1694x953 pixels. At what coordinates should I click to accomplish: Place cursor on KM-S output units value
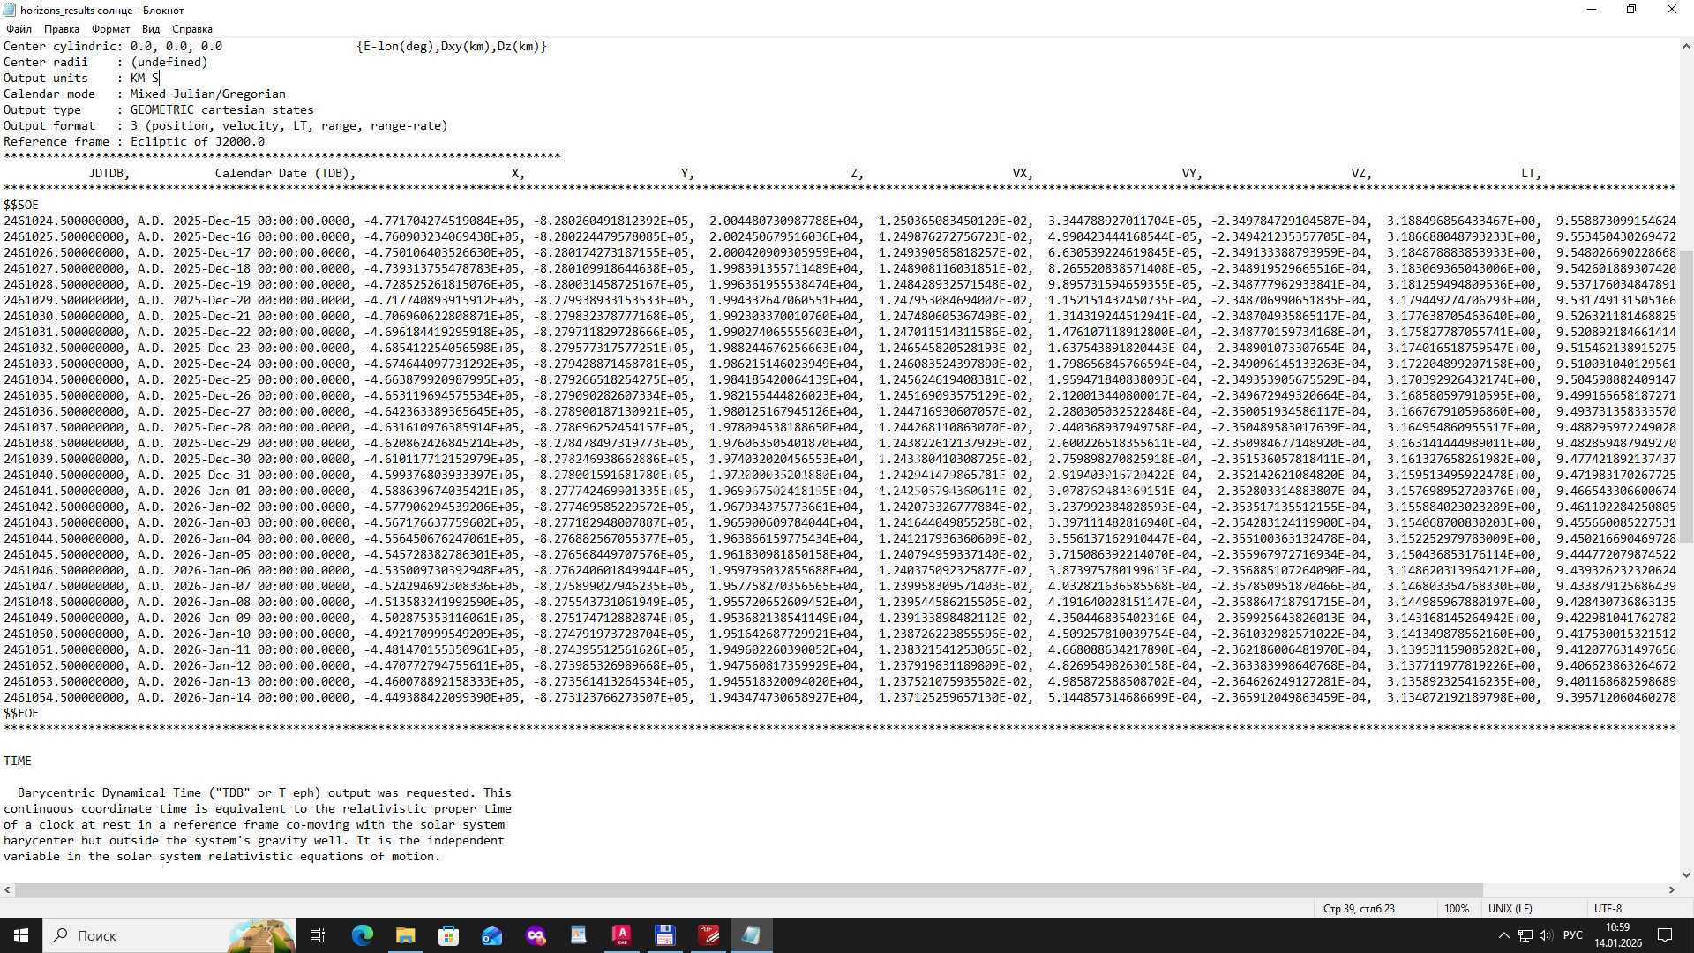145,78
